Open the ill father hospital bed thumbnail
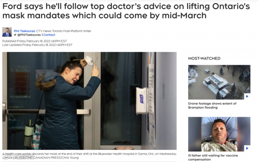This screenshot has width=258, height=162. pyautogui.click(x=219, y=134)
